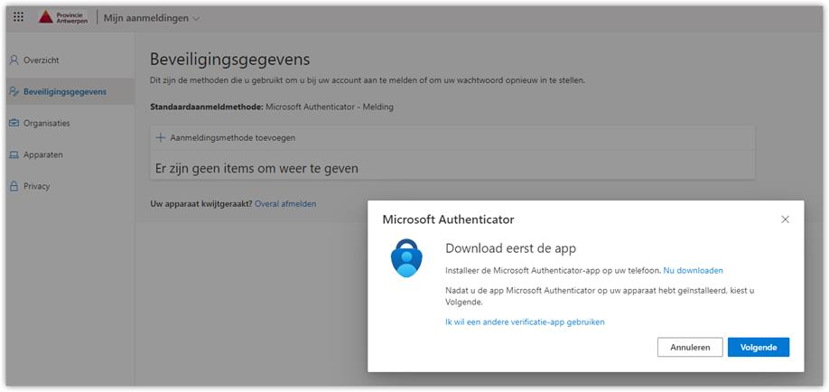Image resolution: width=829 pixels, height=392 pixels.
Task: Close the Microsoft Authenticator dialog
Action: click(785, 219)
